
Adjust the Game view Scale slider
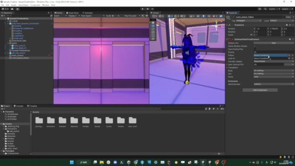[115, 16]
